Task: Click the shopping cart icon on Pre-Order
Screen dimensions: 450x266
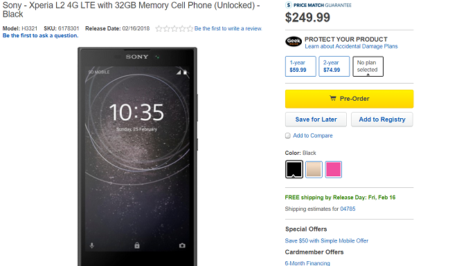Action: click(x=332, y=98)
